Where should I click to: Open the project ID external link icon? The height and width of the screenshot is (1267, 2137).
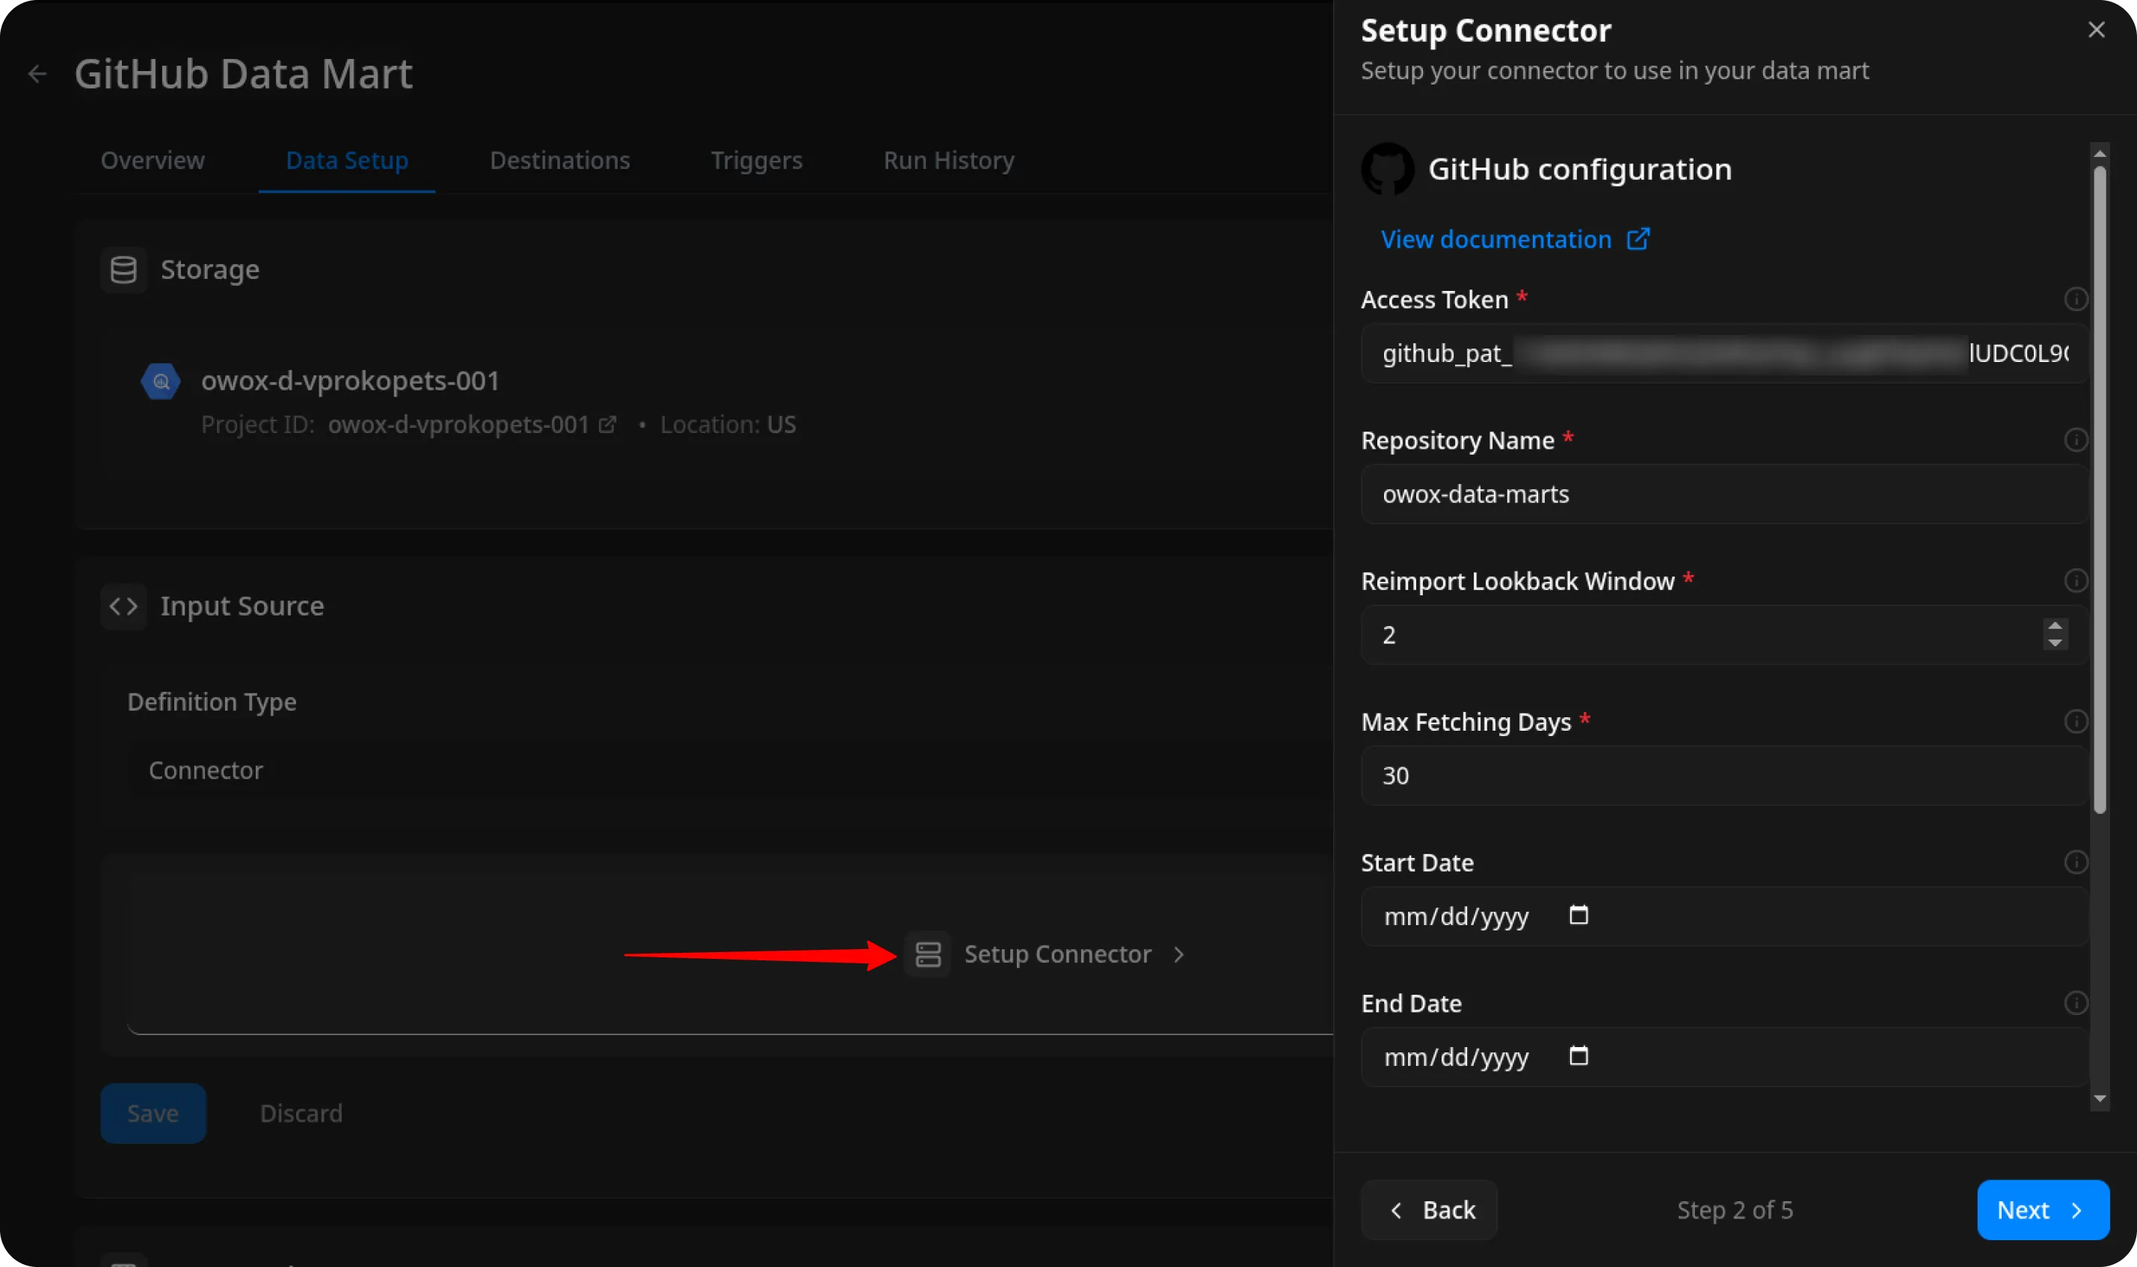607,424
